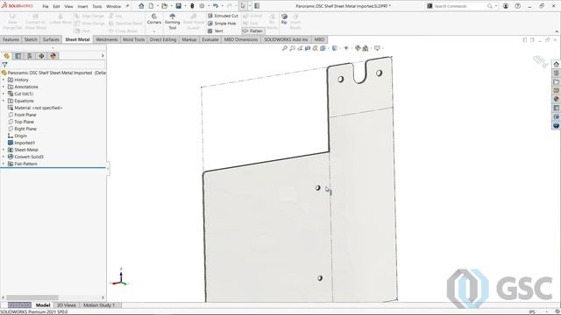Open File Explorer in the task pane
This screenshot has width=561, height=315.
[x=556, y=81]
